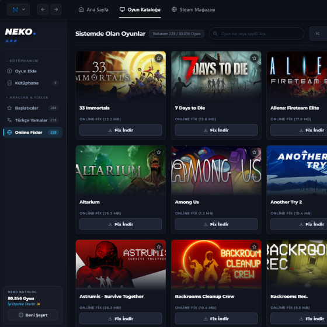Viewport: 327px width, 327px height.
Task: Open the Astrumis game thumbnail
Action: (121, 264)
